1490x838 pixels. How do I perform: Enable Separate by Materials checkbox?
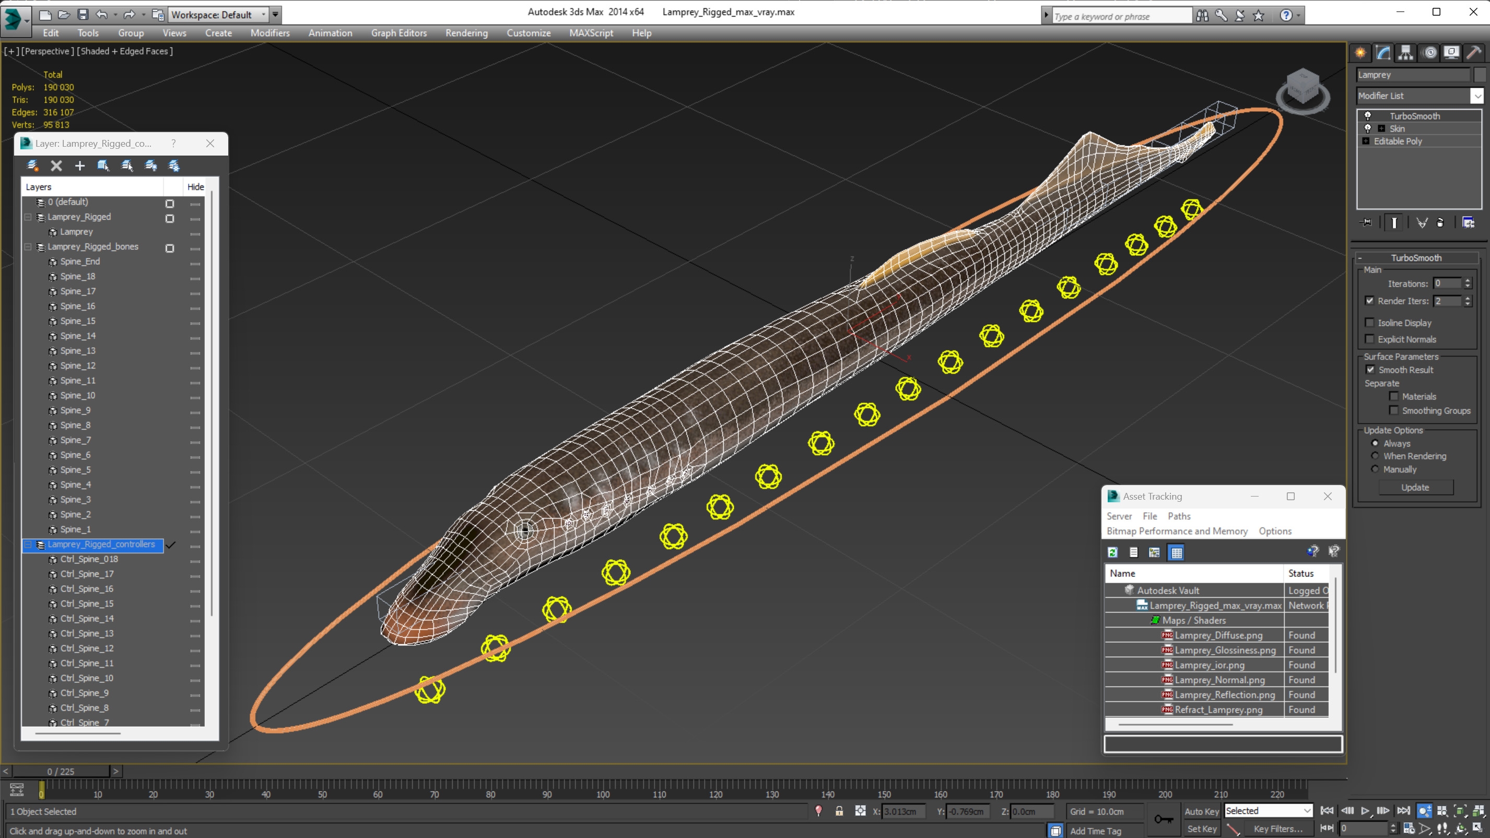coord(1394,396)
